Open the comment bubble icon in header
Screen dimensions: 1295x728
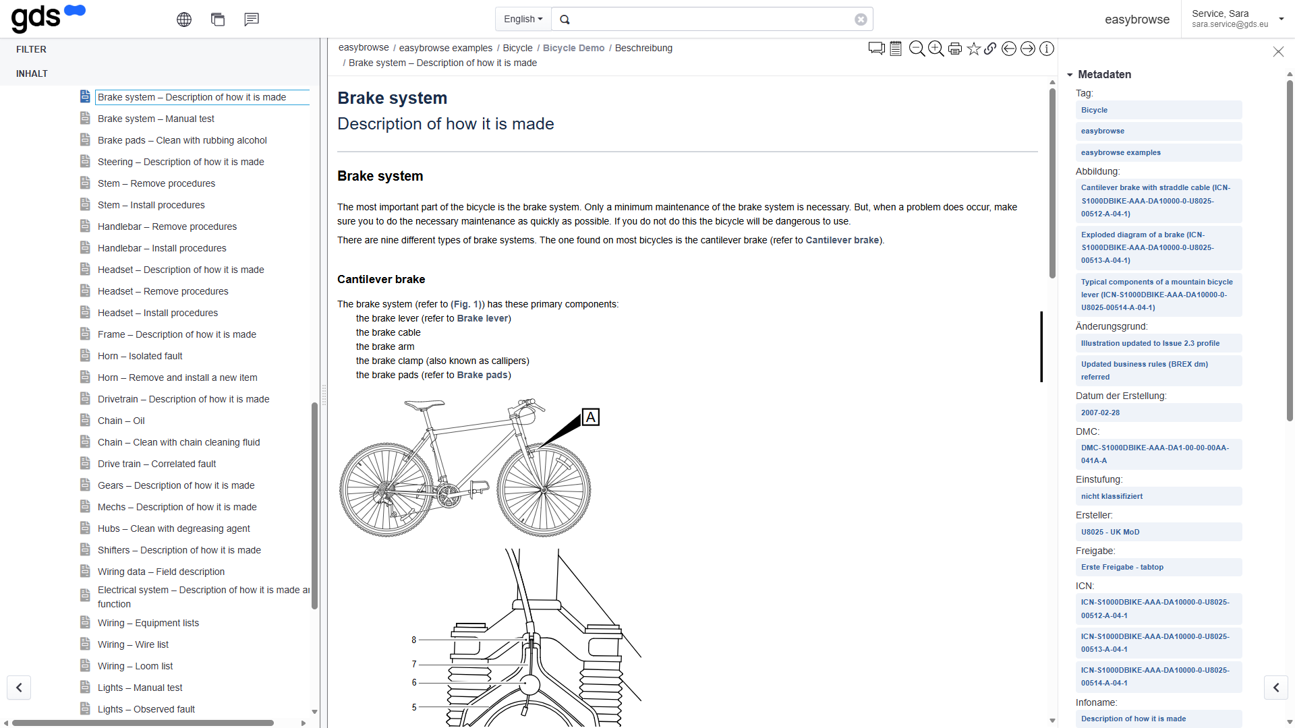pos(252,20)
